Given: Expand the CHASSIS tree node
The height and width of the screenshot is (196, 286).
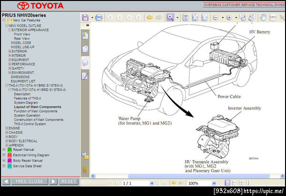Looking at the screenshot, I should [x=7, y=133].
